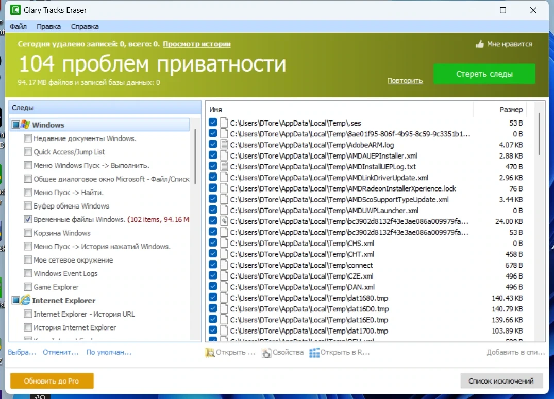Click the Windows logo icon in tree
This screenshot has height=399, width=554.
(x=25, y=124)
